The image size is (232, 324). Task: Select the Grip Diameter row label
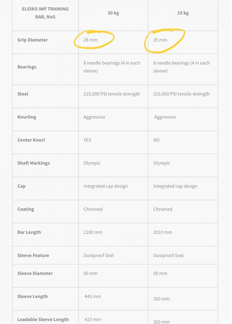coord(32,40)
